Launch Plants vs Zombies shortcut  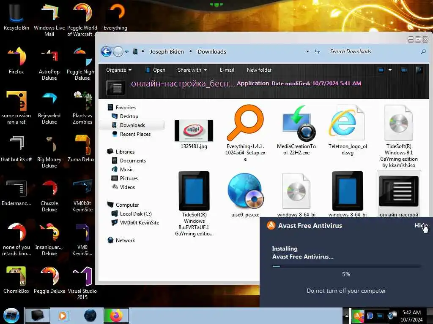tap(82, 108)
